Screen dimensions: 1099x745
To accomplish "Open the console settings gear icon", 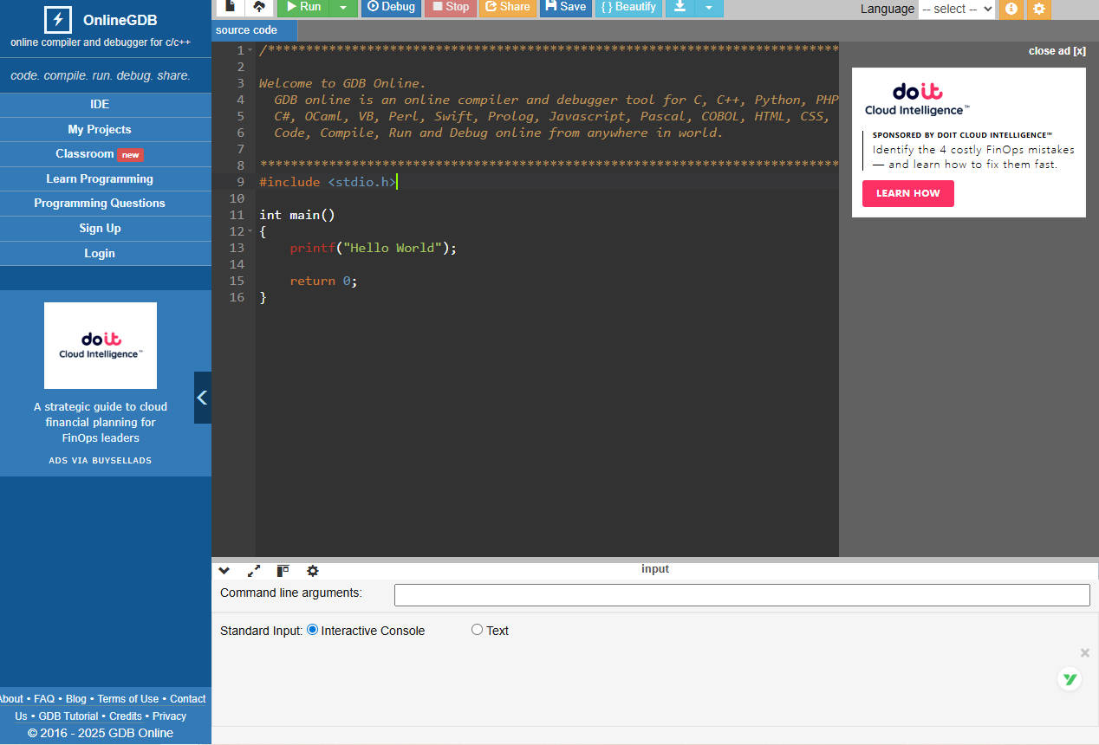I will (313, 571).
